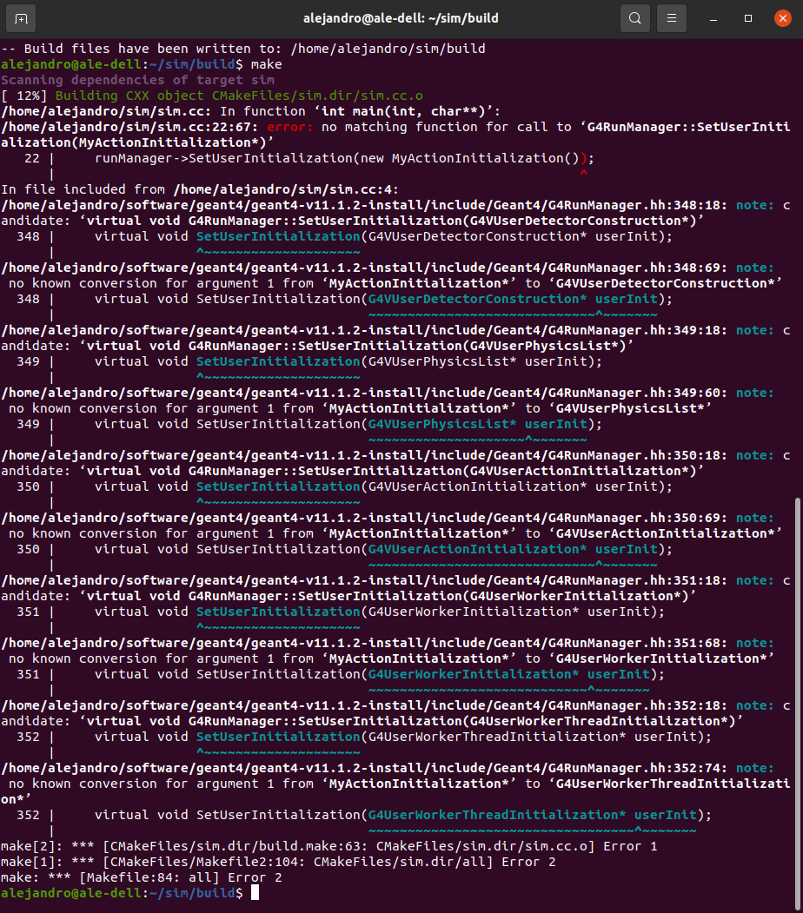
Task: Click '/home/alejandro/sim/sim.cc:22:67:' path
Action: coord(129,127)
